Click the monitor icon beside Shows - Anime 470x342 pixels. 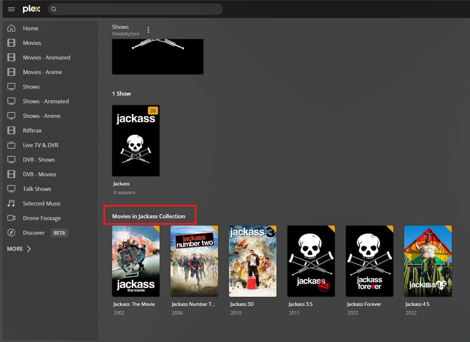tap(11, 116)
